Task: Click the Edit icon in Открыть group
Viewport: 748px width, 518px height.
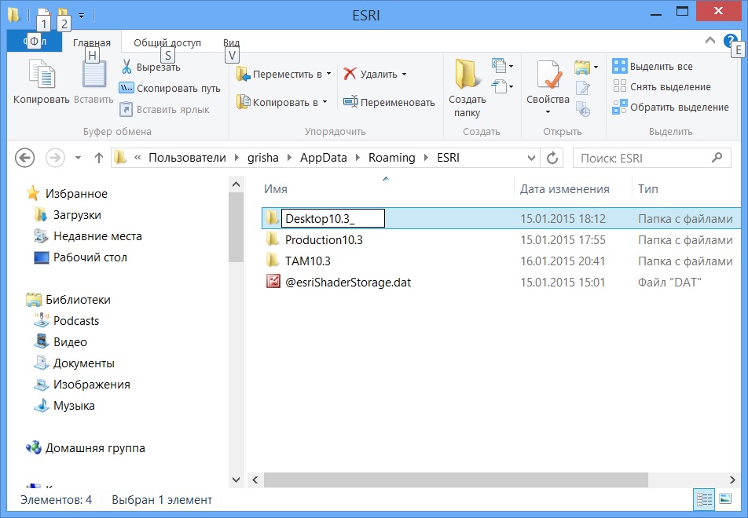Action: click(583, 88)
